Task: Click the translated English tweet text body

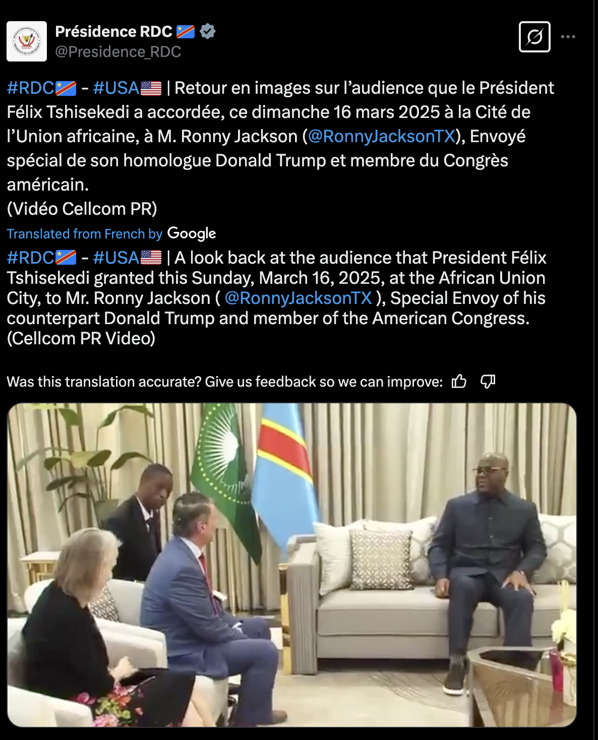Action: point(276,298)
